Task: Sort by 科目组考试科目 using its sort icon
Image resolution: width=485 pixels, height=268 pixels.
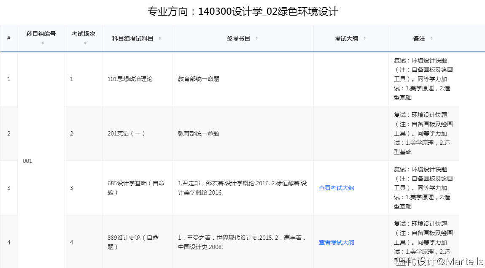Action: pyautogui.click(x=160, y=38)
